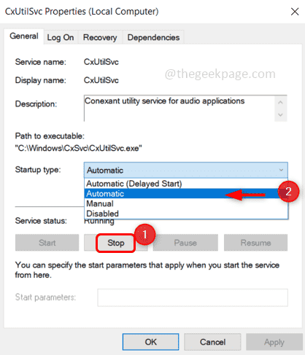Click the Resume service button

click(255, 243)
